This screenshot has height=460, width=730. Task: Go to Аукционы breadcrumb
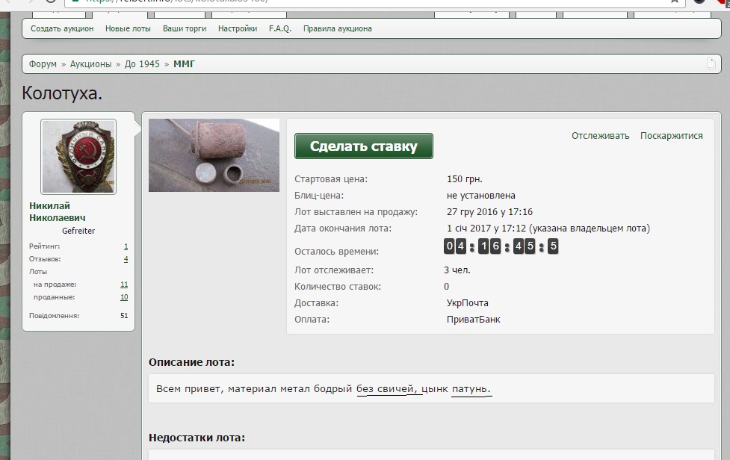tap(90, 64)
